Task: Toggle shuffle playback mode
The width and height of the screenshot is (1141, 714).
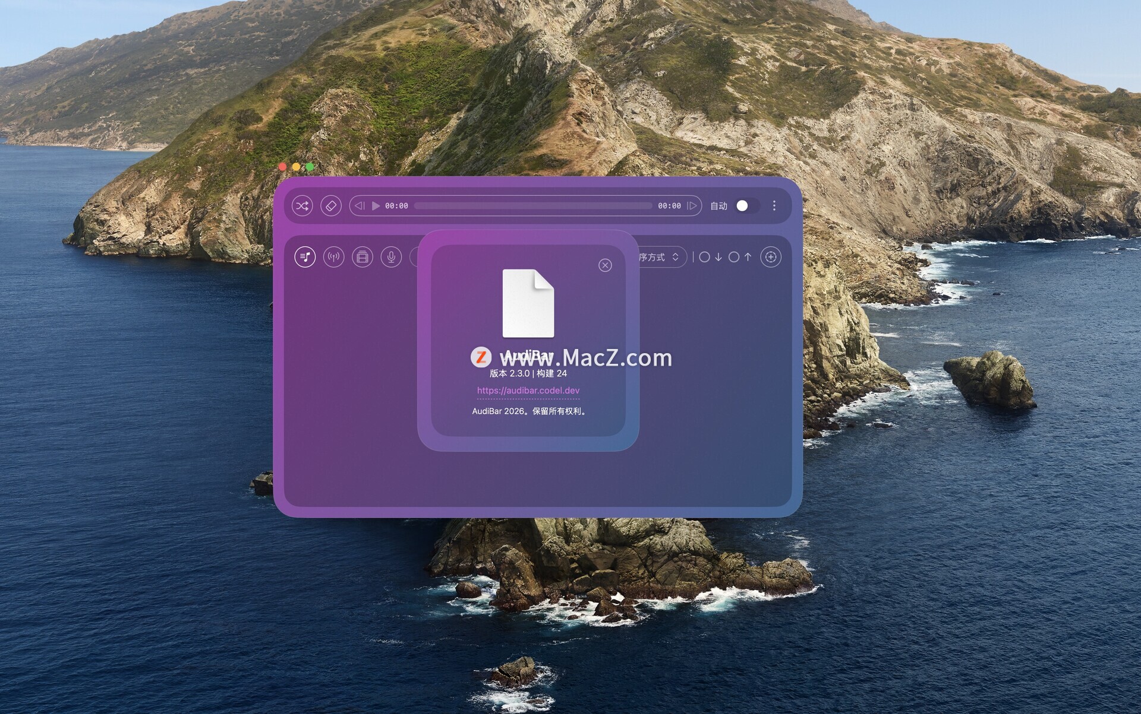Action: coord(302,206)
